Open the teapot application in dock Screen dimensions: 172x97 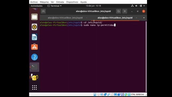coord(34,77)
